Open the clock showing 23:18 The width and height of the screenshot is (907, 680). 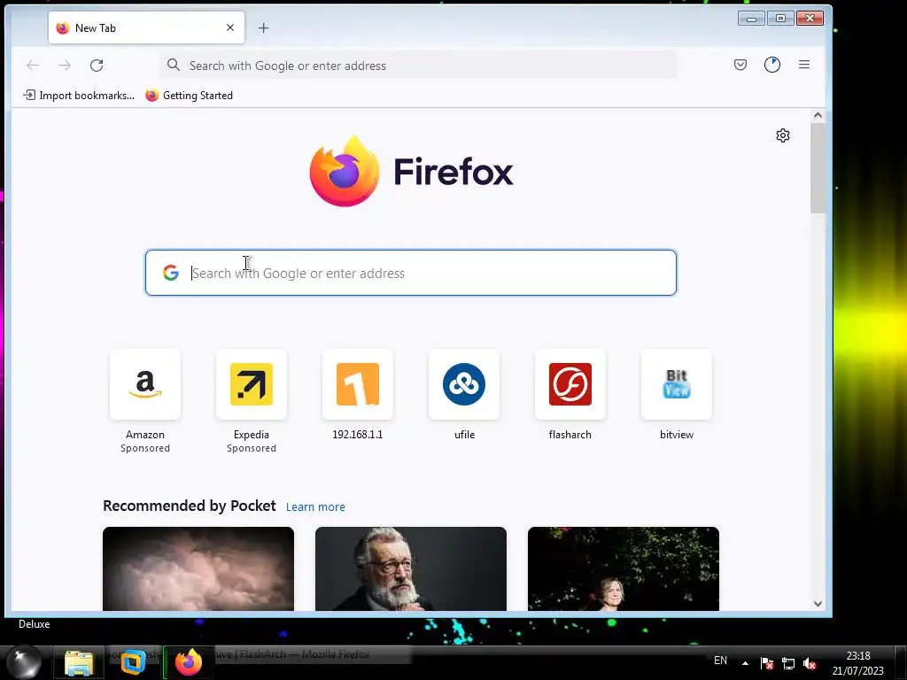click(x=857, y=663)
